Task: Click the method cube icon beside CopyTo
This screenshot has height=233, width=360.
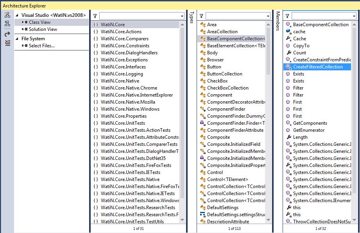Action: [x=288, y=46]
